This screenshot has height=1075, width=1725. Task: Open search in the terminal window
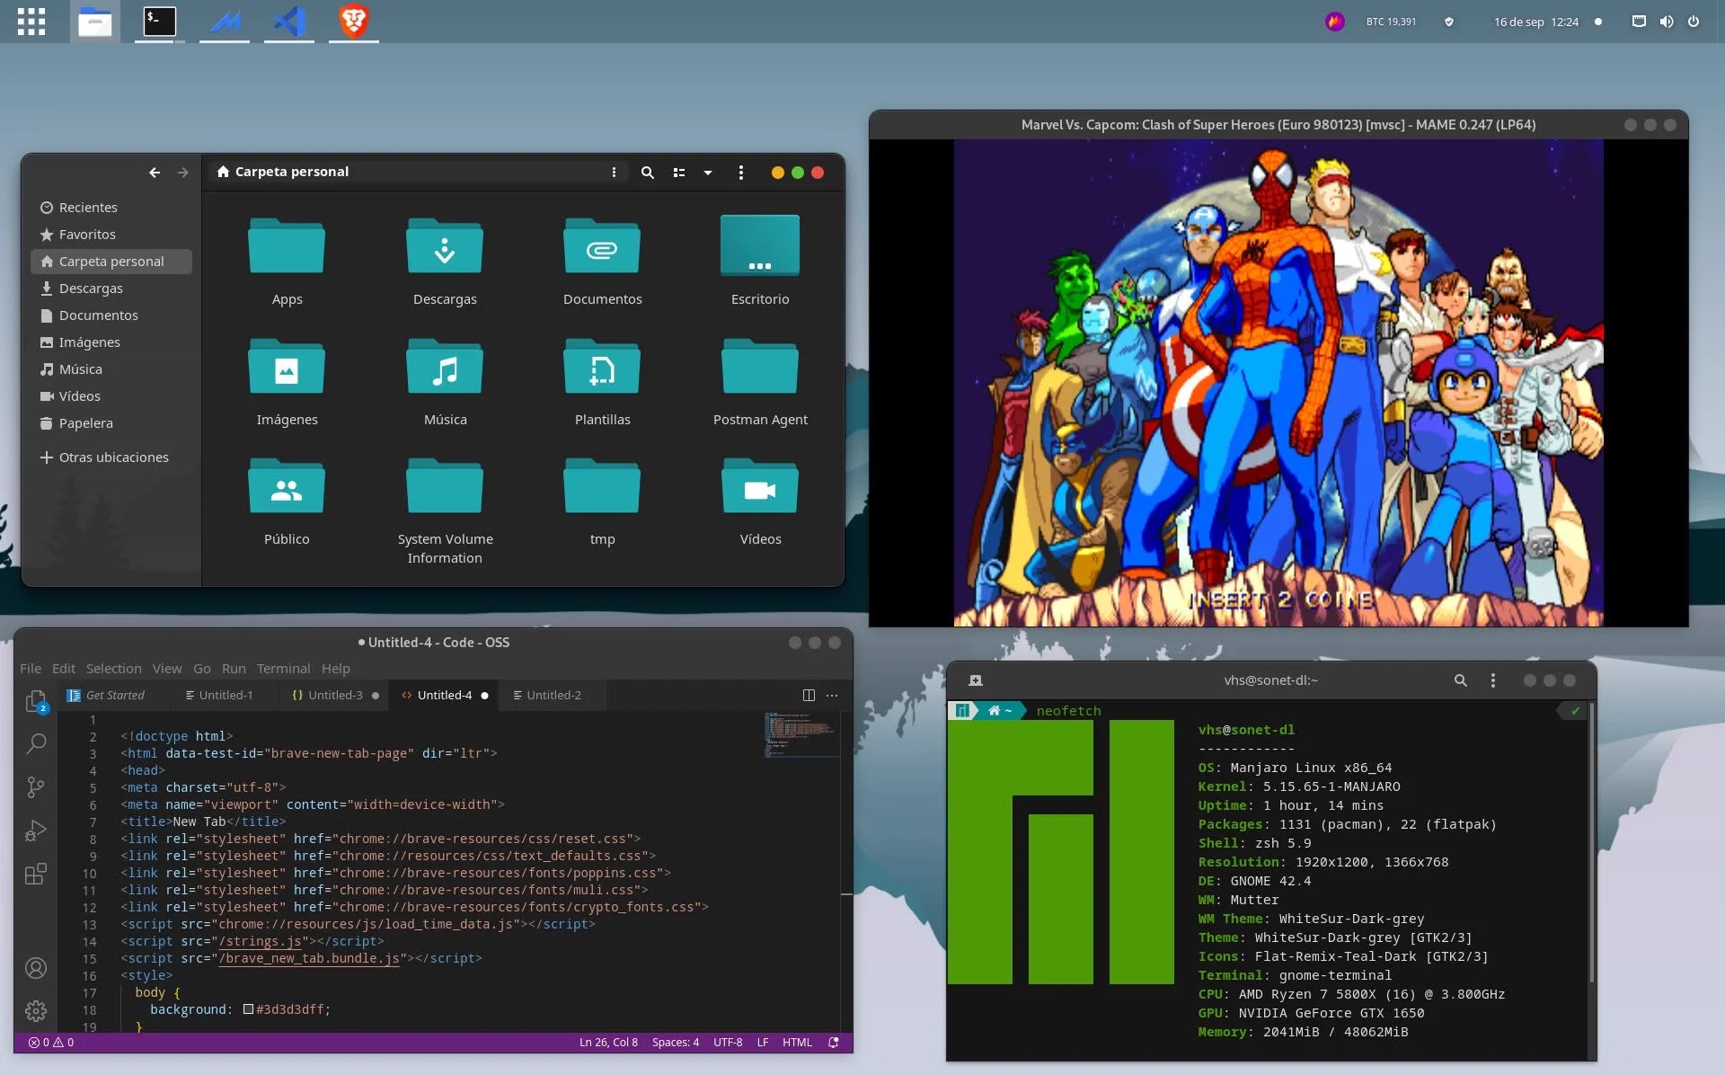pos(1461,681)
